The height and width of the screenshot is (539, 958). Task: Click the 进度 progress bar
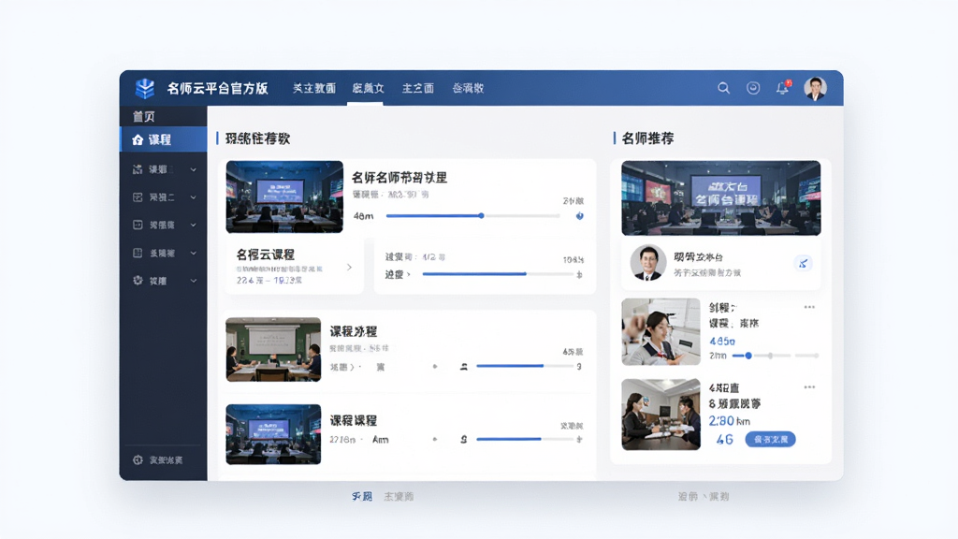tap(498, 274)
